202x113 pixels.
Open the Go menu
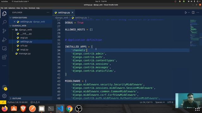click(x=22, y=8)
